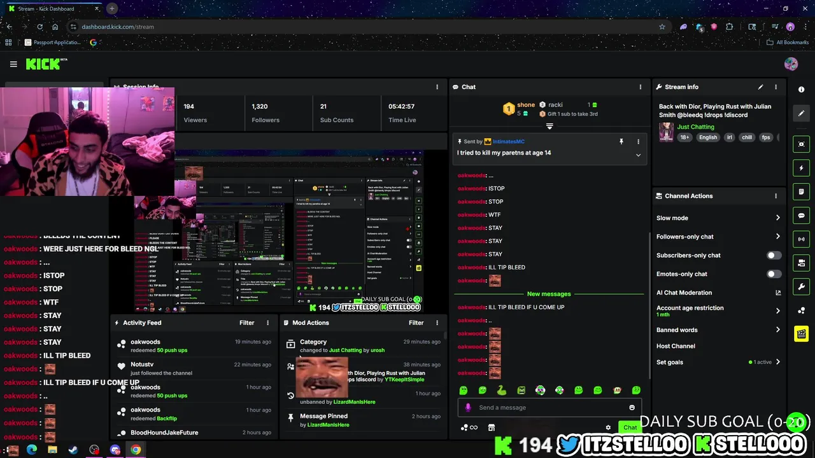Image resolution: width=815 pixels, height=458 pixels.
Task: Click the Stream info pencil edit icon
Action: [x=760, y=87]
